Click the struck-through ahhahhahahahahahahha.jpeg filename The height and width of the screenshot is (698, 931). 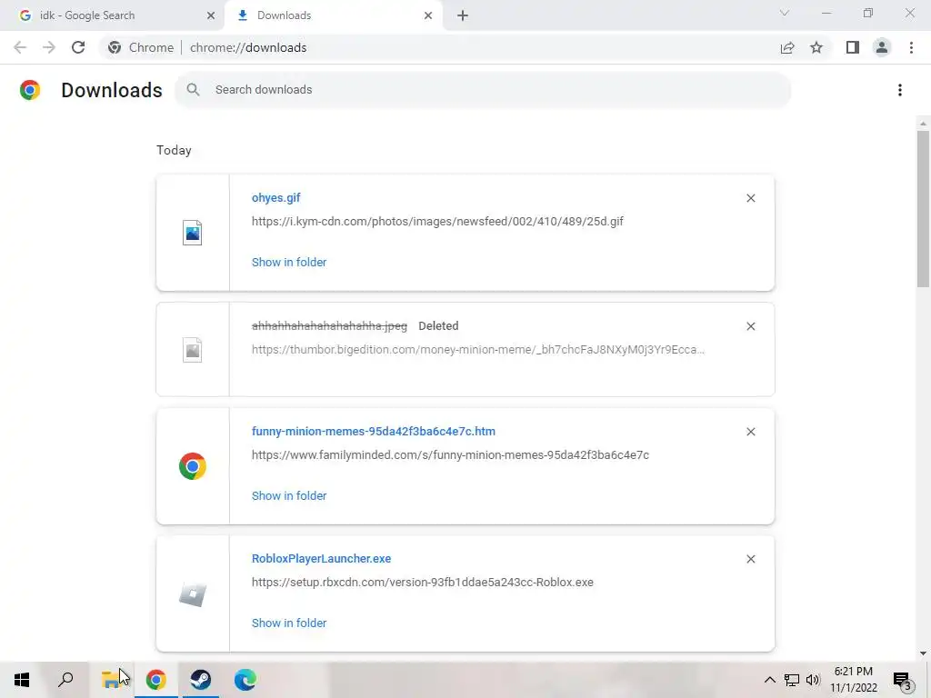[329, 326]
